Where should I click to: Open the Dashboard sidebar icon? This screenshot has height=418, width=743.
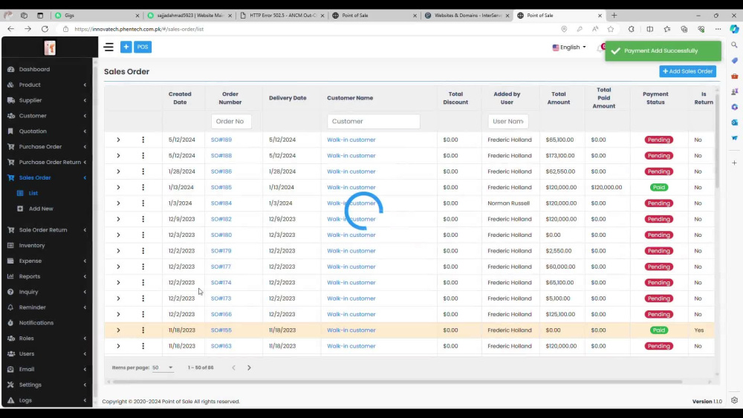10,69
